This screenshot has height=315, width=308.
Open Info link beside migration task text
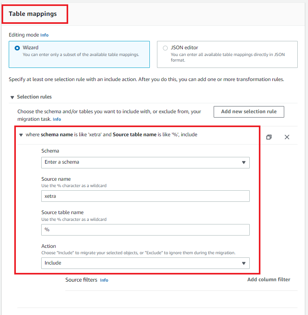pos(57,119)
